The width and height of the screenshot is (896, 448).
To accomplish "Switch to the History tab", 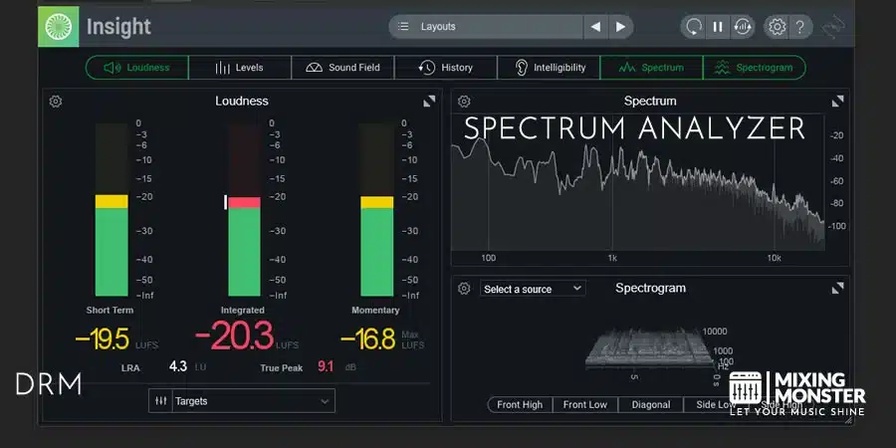I will click(446, 68).
